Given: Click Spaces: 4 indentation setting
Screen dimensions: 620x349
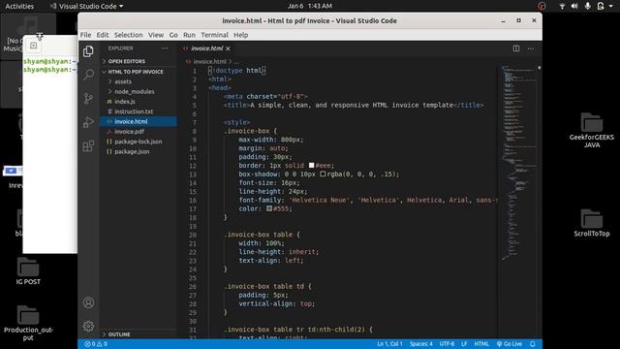Looking at the screenshot, I should [421, 344].
